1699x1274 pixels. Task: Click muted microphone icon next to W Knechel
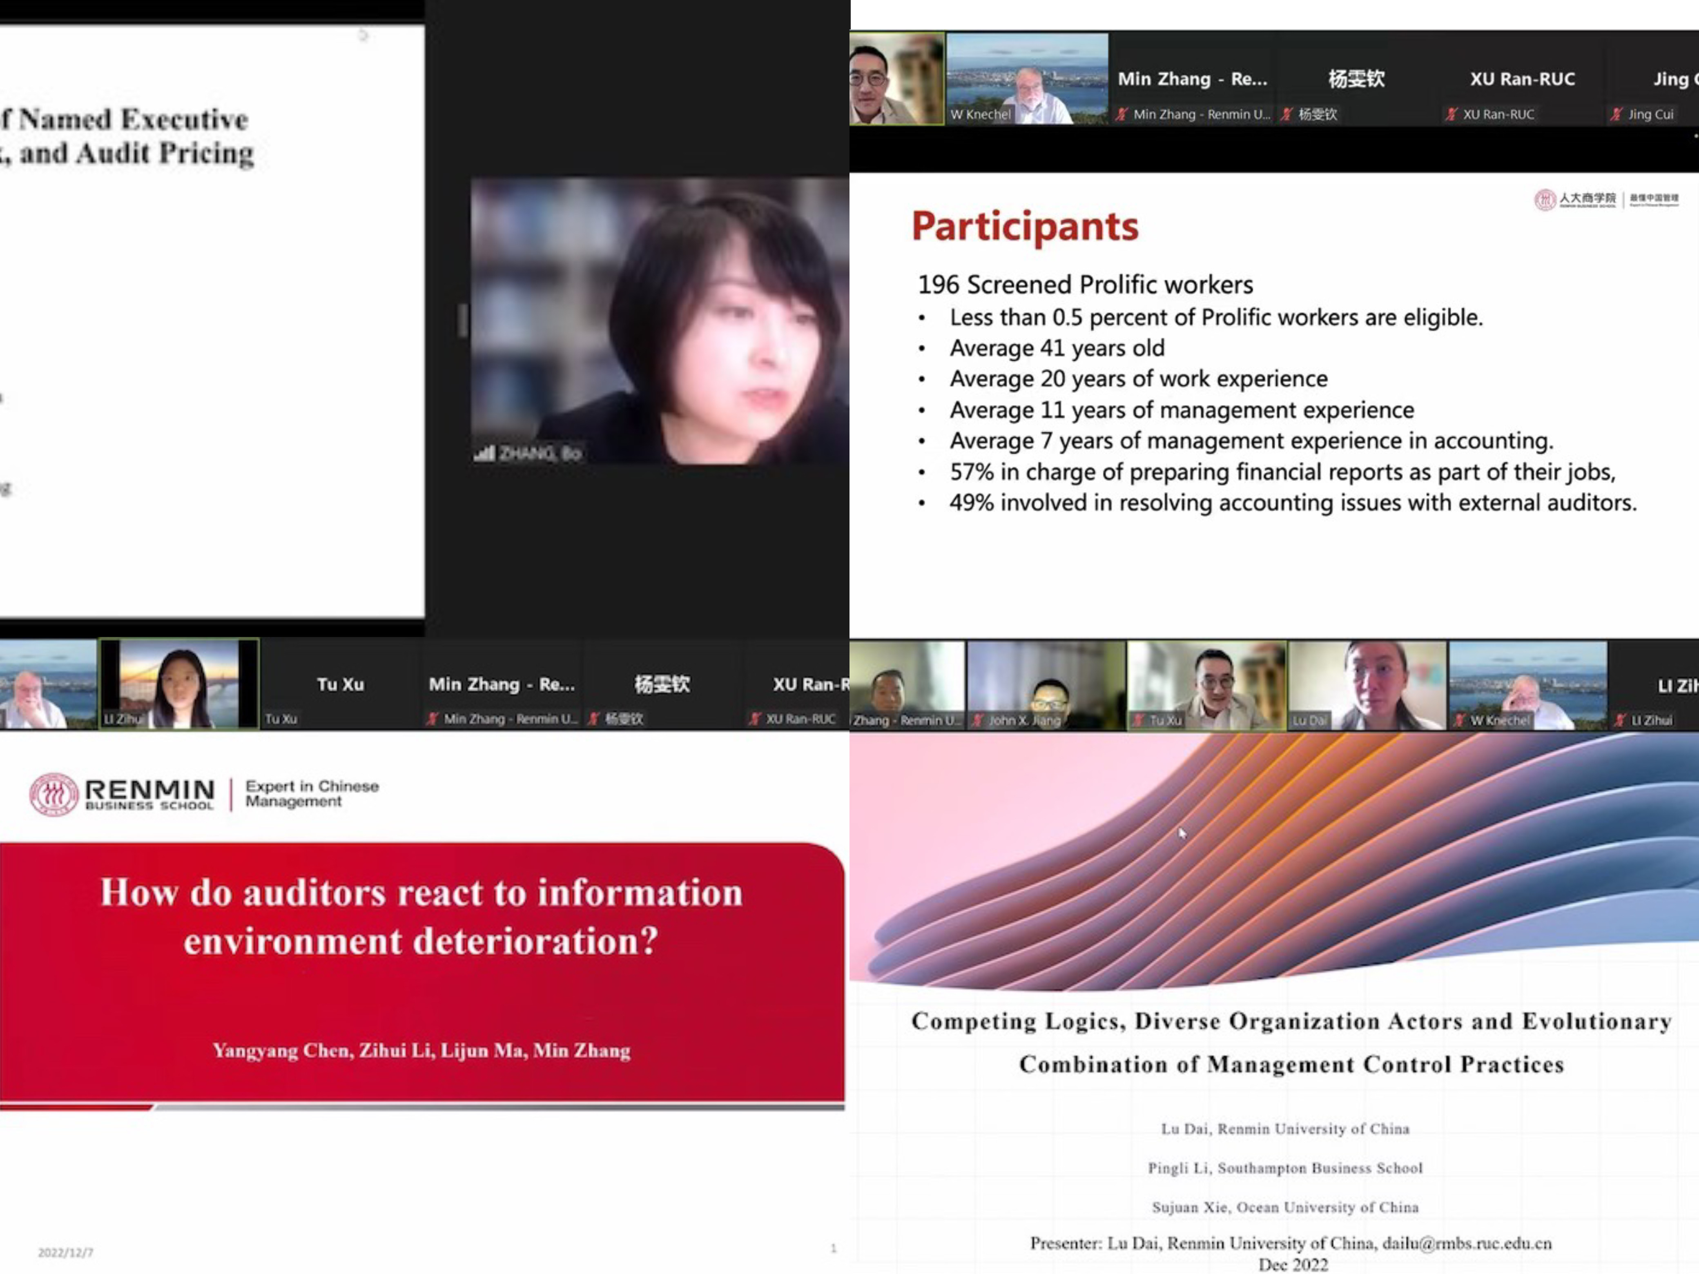pos(1459,720)
